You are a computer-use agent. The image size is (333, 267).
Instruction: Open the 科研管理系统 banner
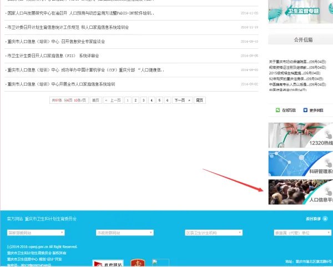point(300,164)
